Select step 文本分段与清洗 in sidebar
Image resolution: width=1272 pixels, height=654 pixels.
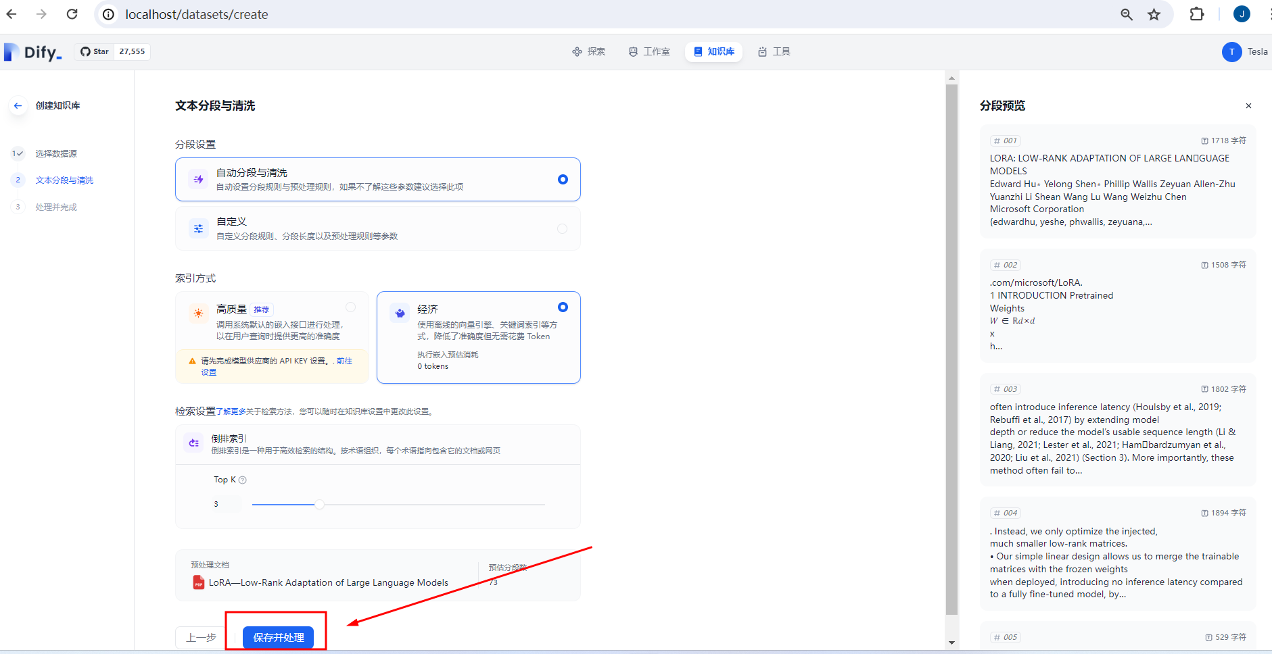64,180
